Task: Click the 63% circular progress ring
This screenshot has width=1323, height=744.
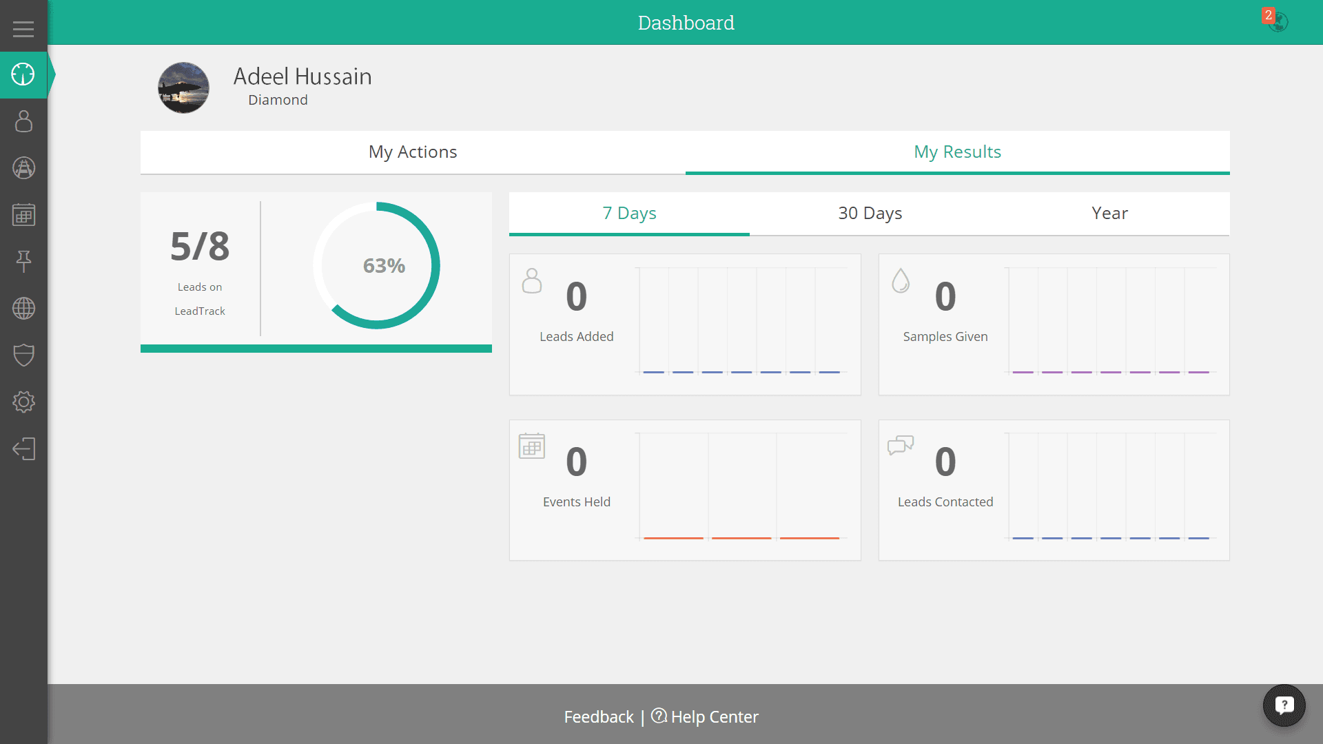Action: tap(376, 265)
